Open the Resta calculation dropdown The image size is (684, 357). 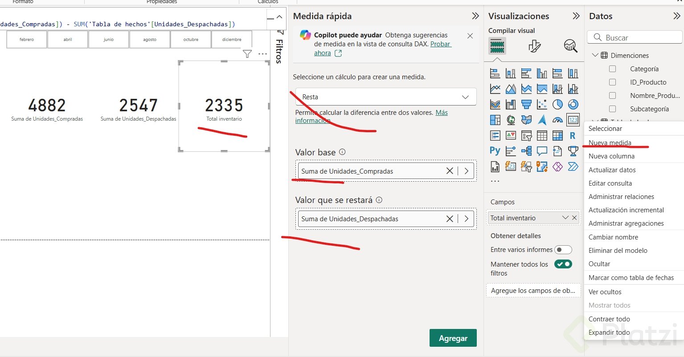point(386,97)
